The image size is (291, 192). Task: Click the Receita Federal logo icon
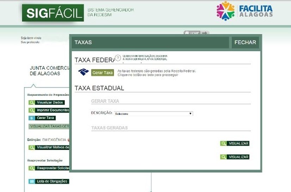tap(84, 72)
